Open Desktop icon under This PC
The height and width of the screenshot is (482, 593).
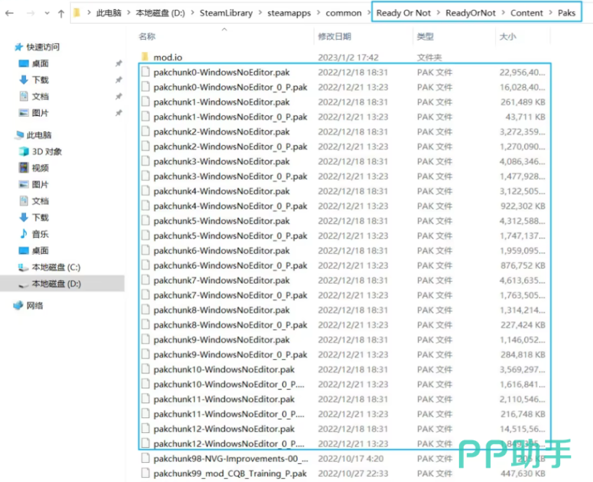[24, 250]
